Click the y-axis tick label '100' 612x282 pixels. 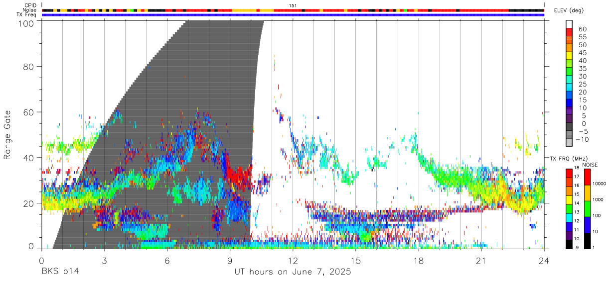coord(26,23)
